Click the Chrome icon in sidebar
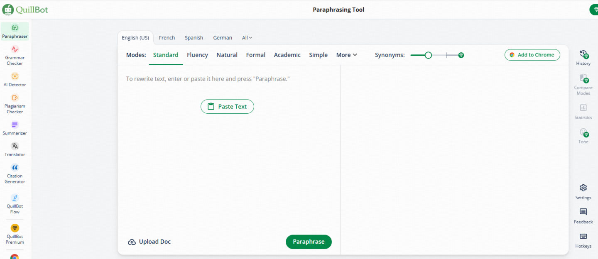The width and height of the screenshot is (598, 259). pyautogui.click(x=15, y=257)
